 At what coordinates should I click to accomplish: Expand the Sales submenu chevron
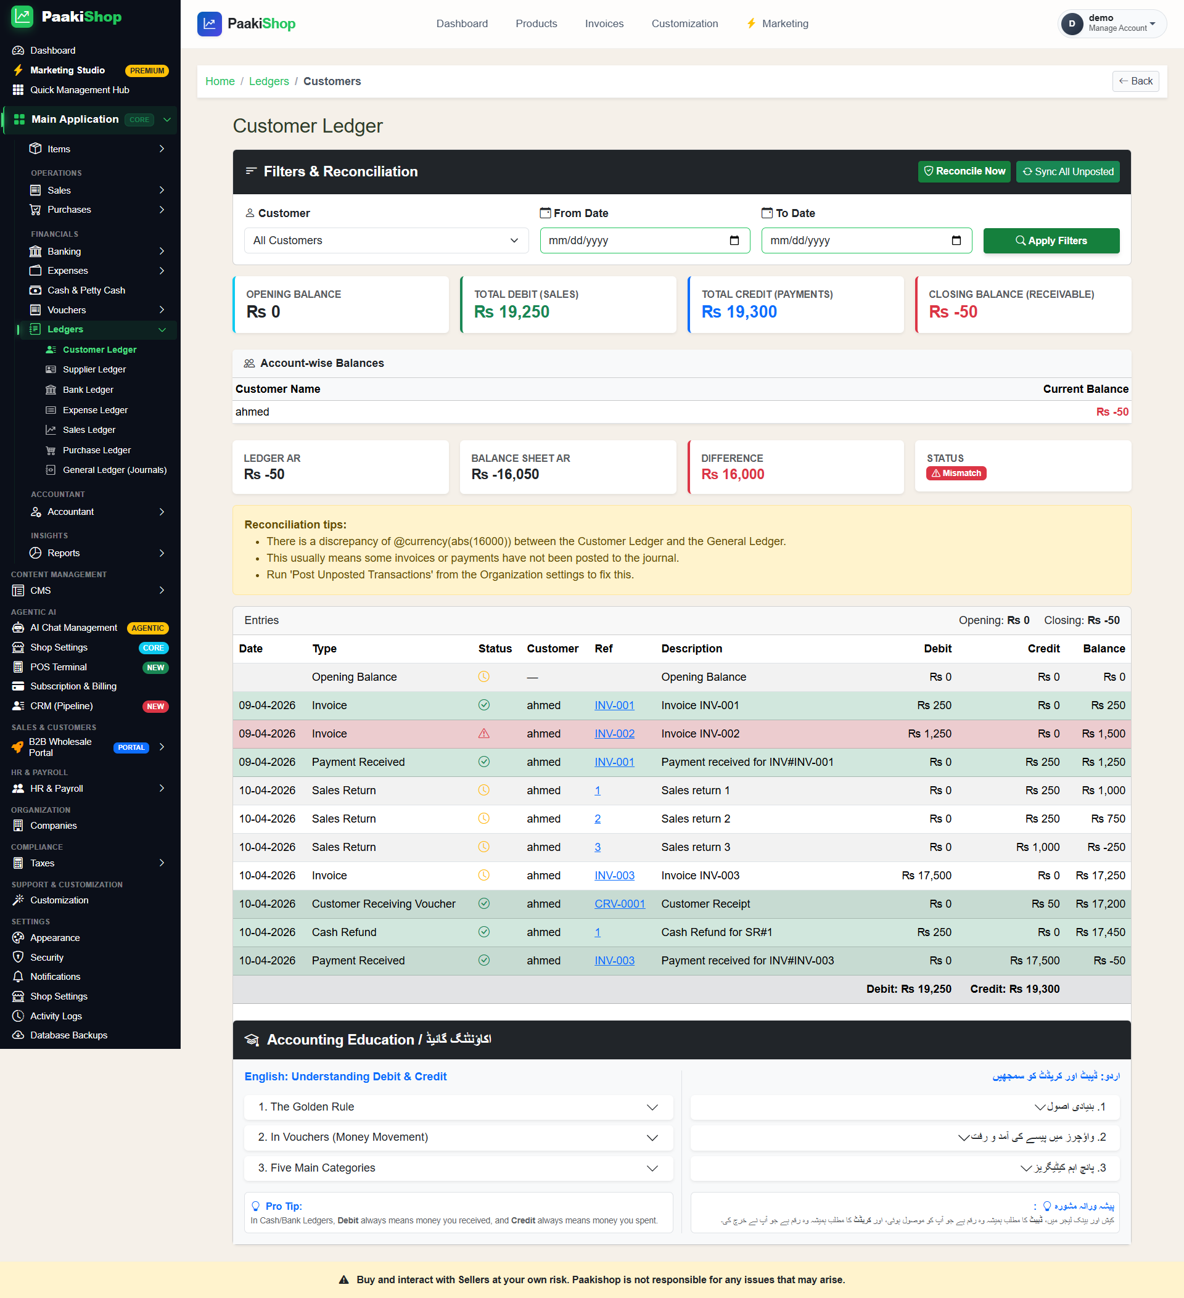point(162,191)
